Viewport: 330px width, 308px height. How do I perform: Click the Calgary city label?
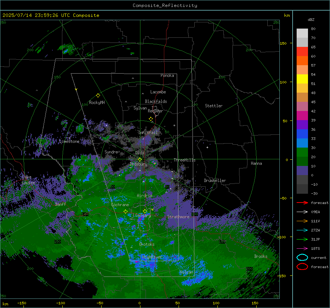(x=143, y=215)
